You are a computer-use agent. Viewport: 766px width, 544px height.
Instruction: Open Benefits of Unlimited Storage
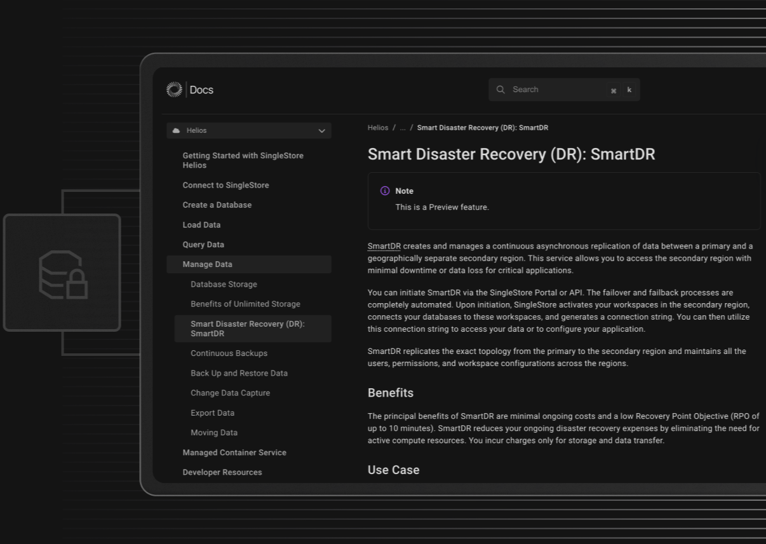245,304
